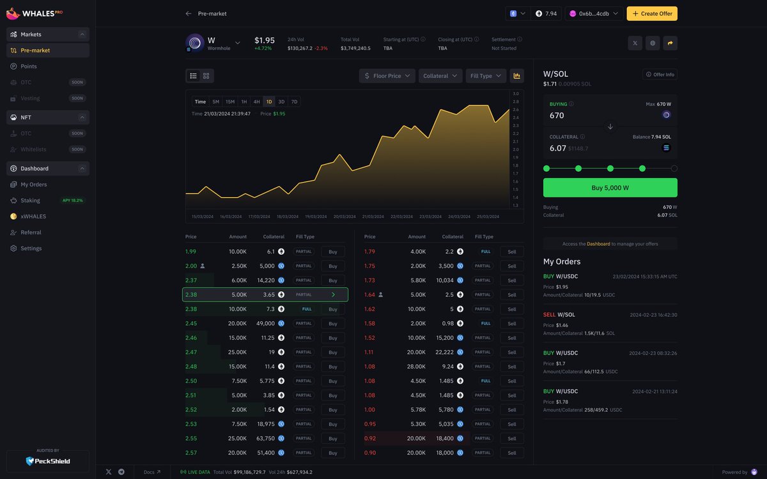Click the info icon next to BUYING
This screenshot has height=479, width=767.
[x=571, y=103]
